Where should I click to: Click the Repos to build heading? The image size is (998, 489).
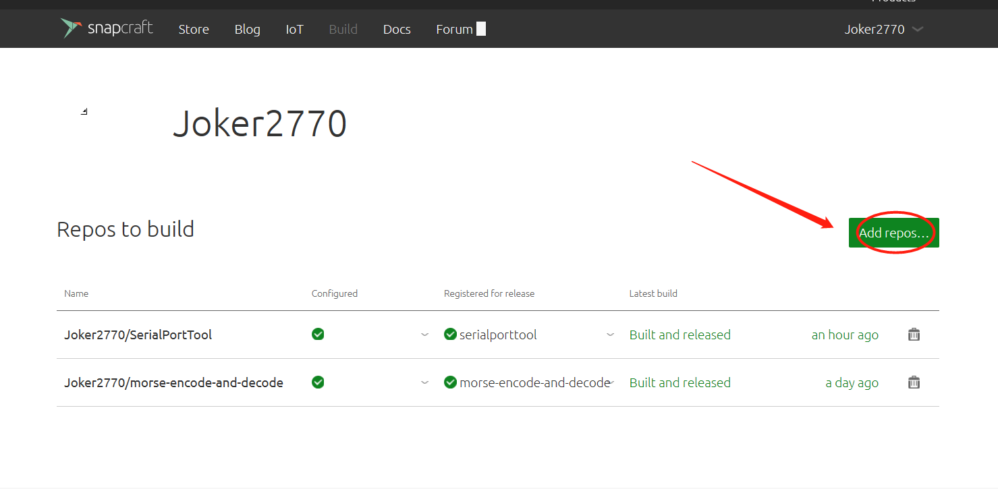pos(126,229)
